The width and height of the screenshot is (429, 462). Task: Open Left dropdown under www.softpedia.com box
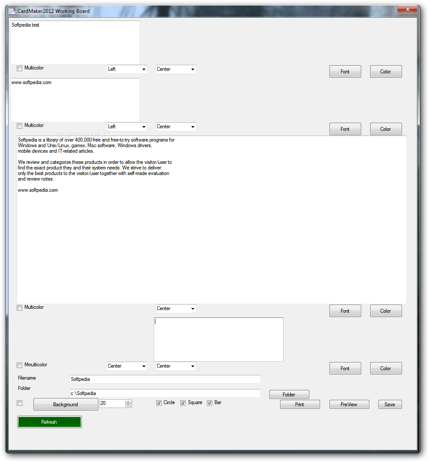[x=127, y=127]
